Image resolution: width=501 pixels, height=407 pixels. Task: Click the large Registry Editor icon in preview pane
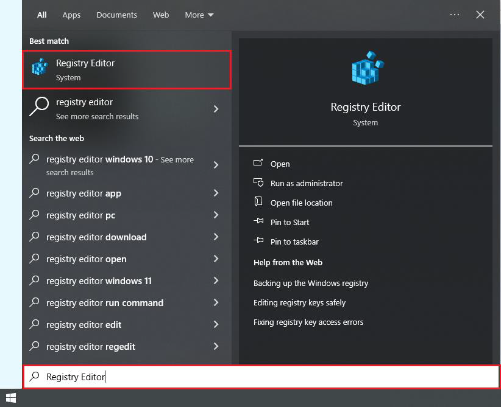point(367,69)
